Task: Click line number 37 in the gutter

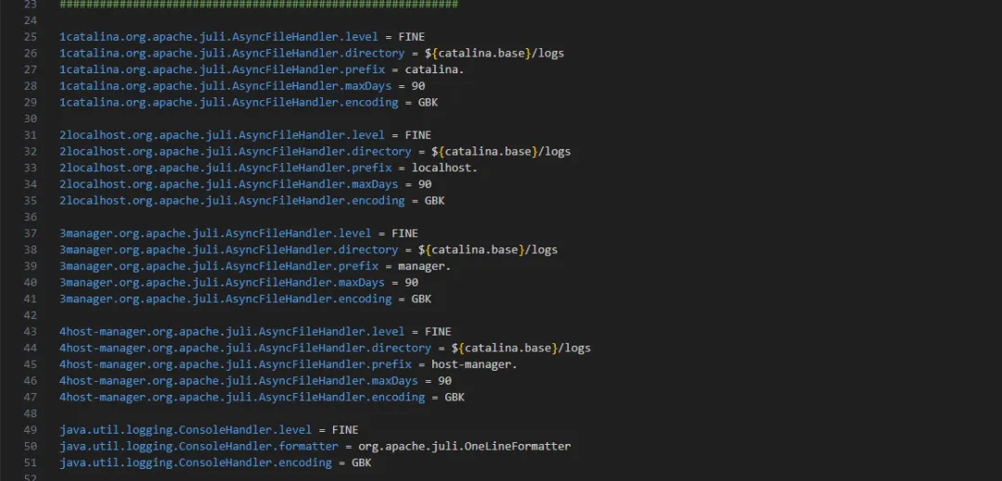Action: point(30,234)
